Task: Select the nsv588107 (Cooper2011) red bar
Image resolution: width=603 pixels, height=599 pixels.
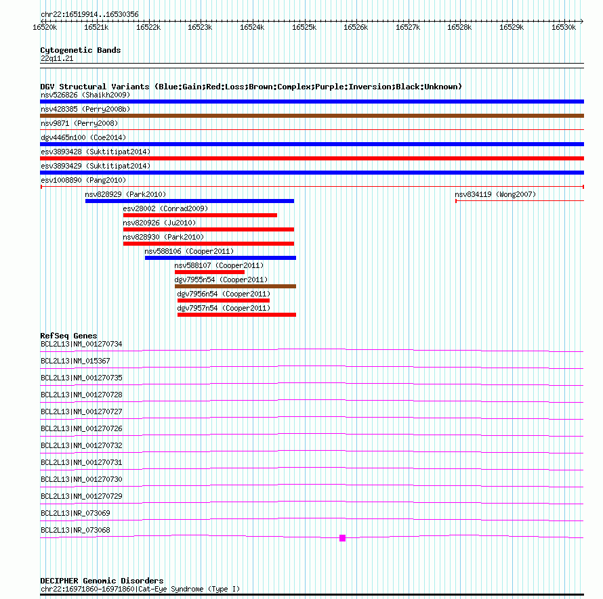Action: pos(209,272)
